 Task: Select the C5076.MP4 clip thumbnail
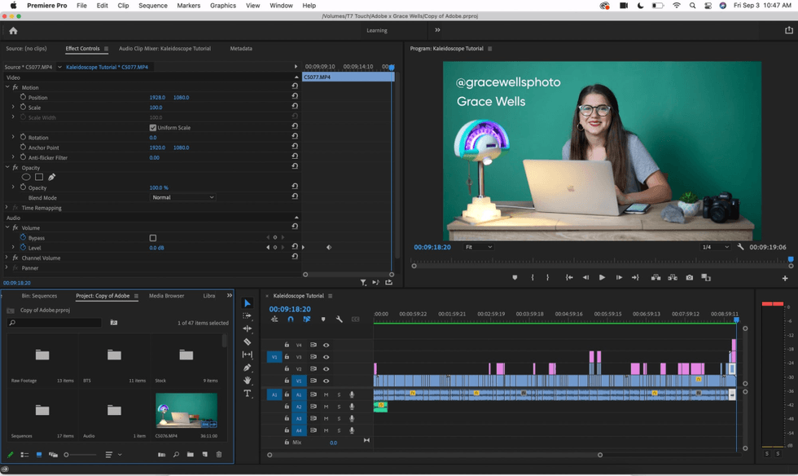click(186, 410)
